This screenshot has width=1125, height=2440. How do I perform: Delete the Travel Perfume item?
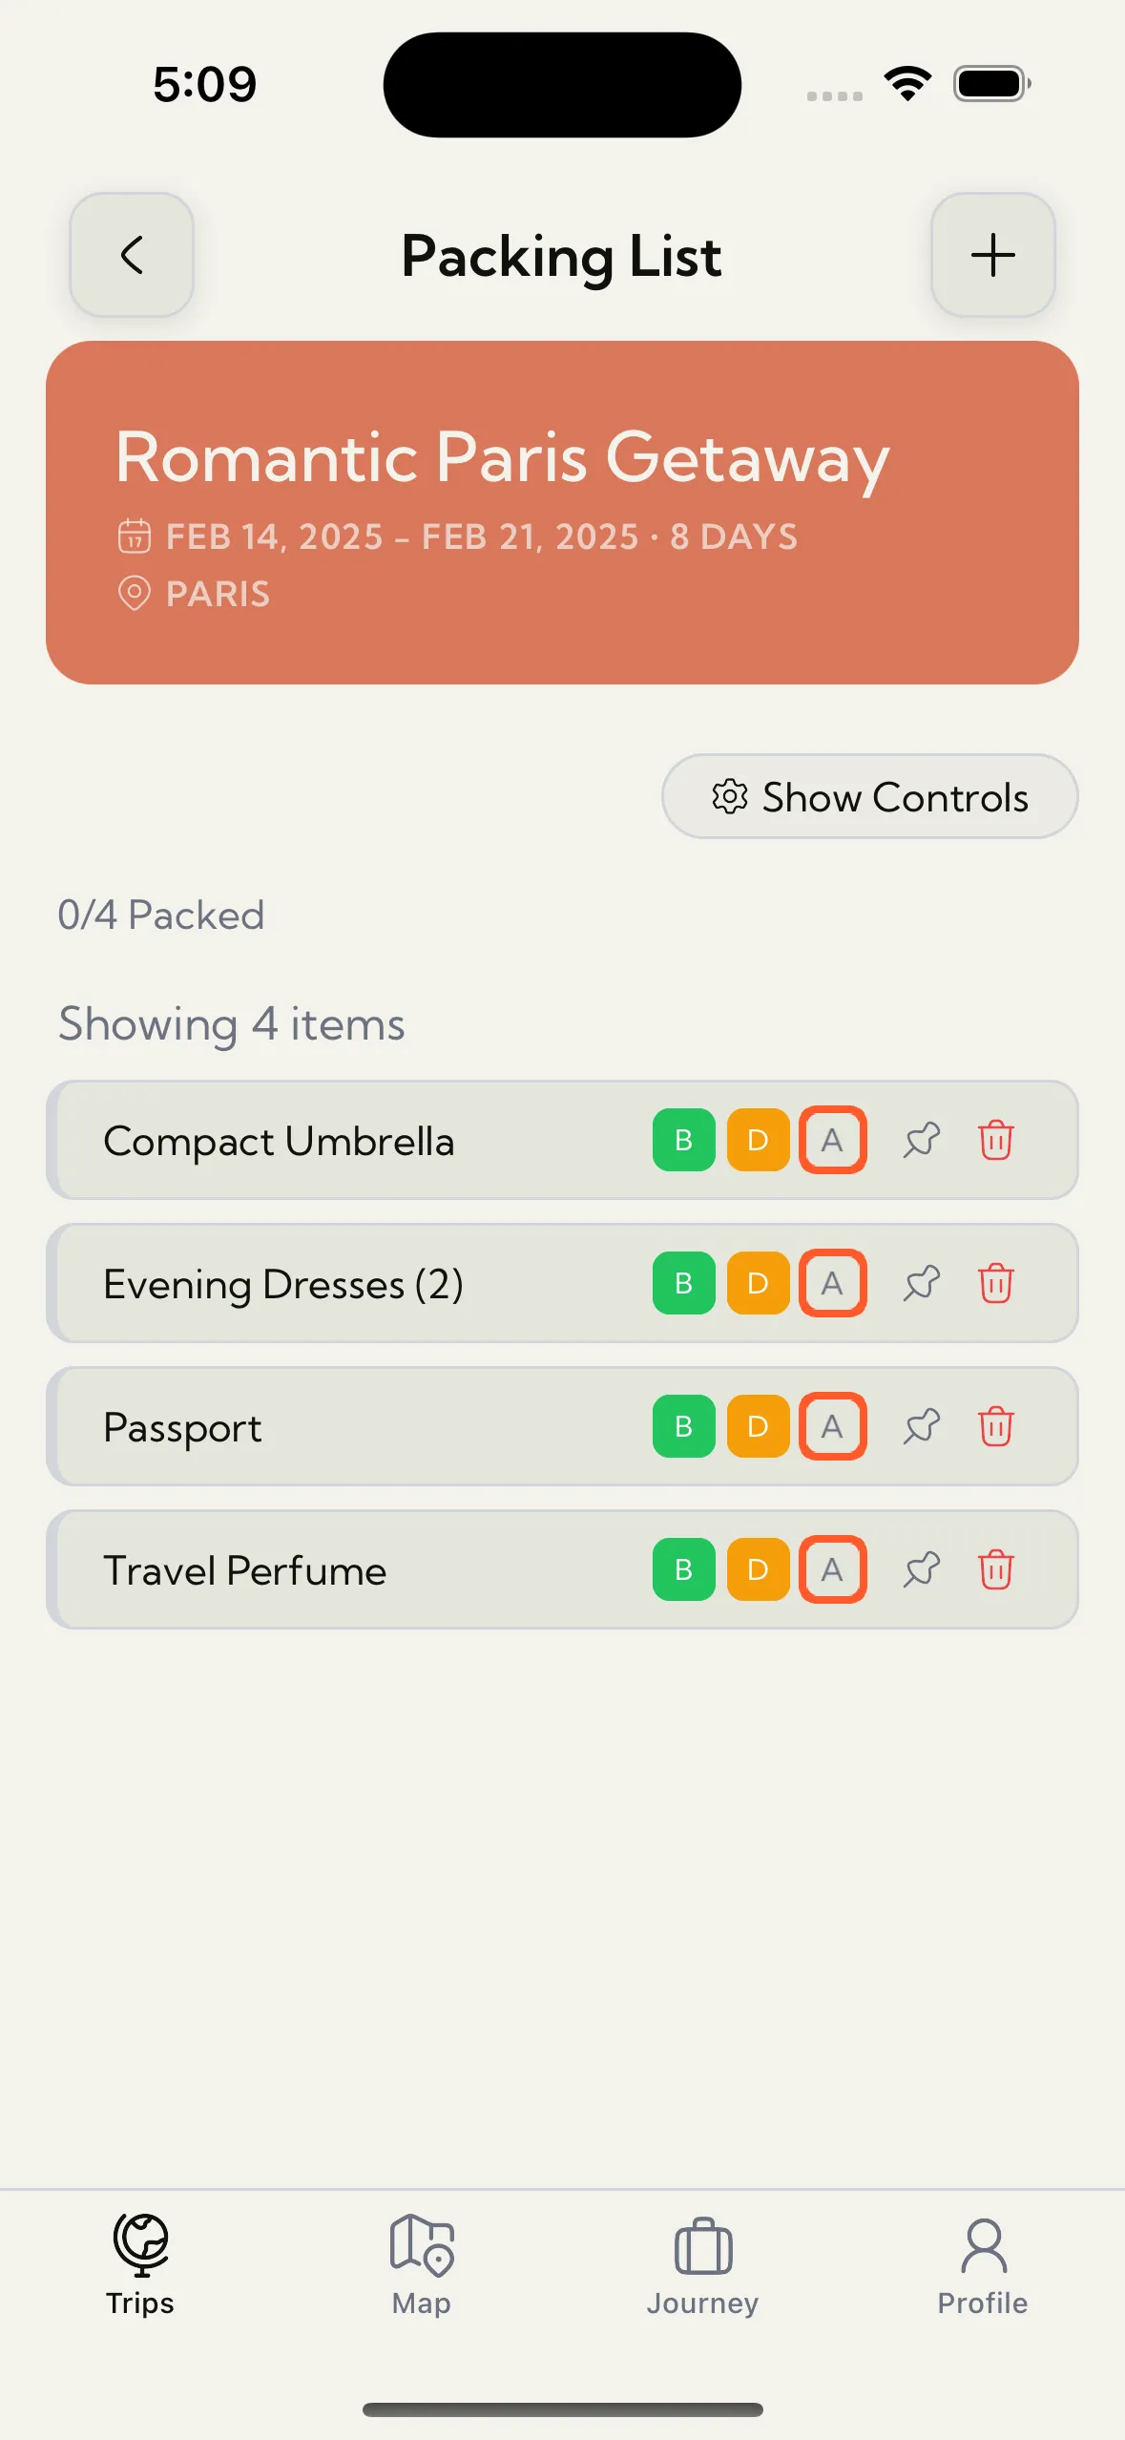tap(995, 1569)
